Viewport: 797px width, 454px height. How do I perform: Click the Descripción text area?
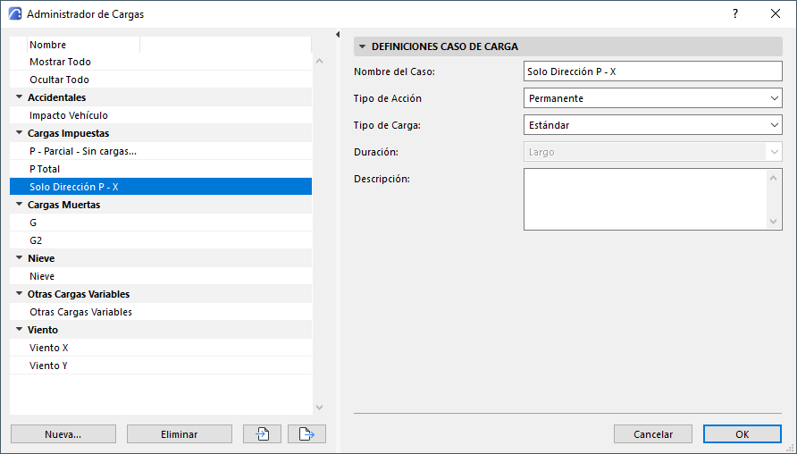click(645, 198)
